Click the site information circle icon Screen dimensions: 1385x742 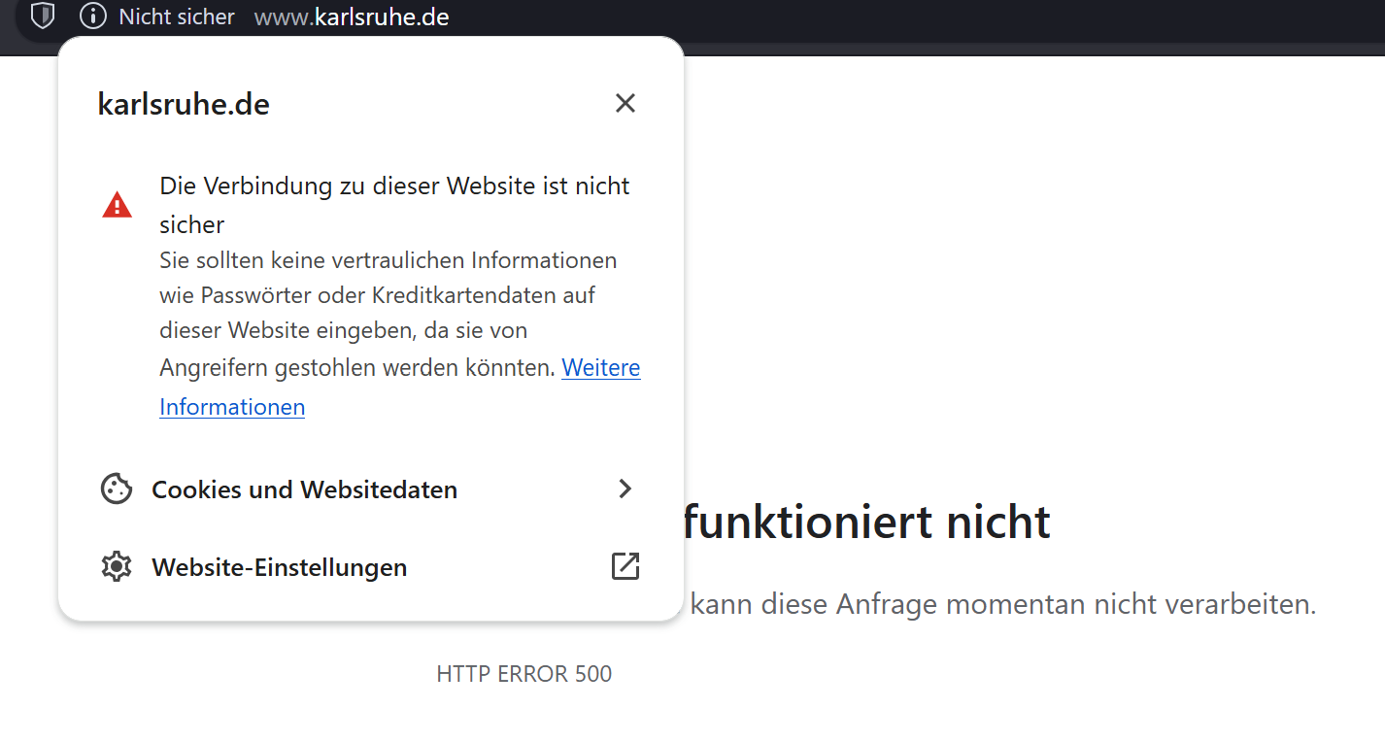click(92, 17)
